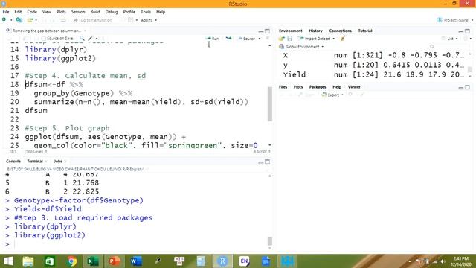Open the code tools magic wand icon

(90, 39)
